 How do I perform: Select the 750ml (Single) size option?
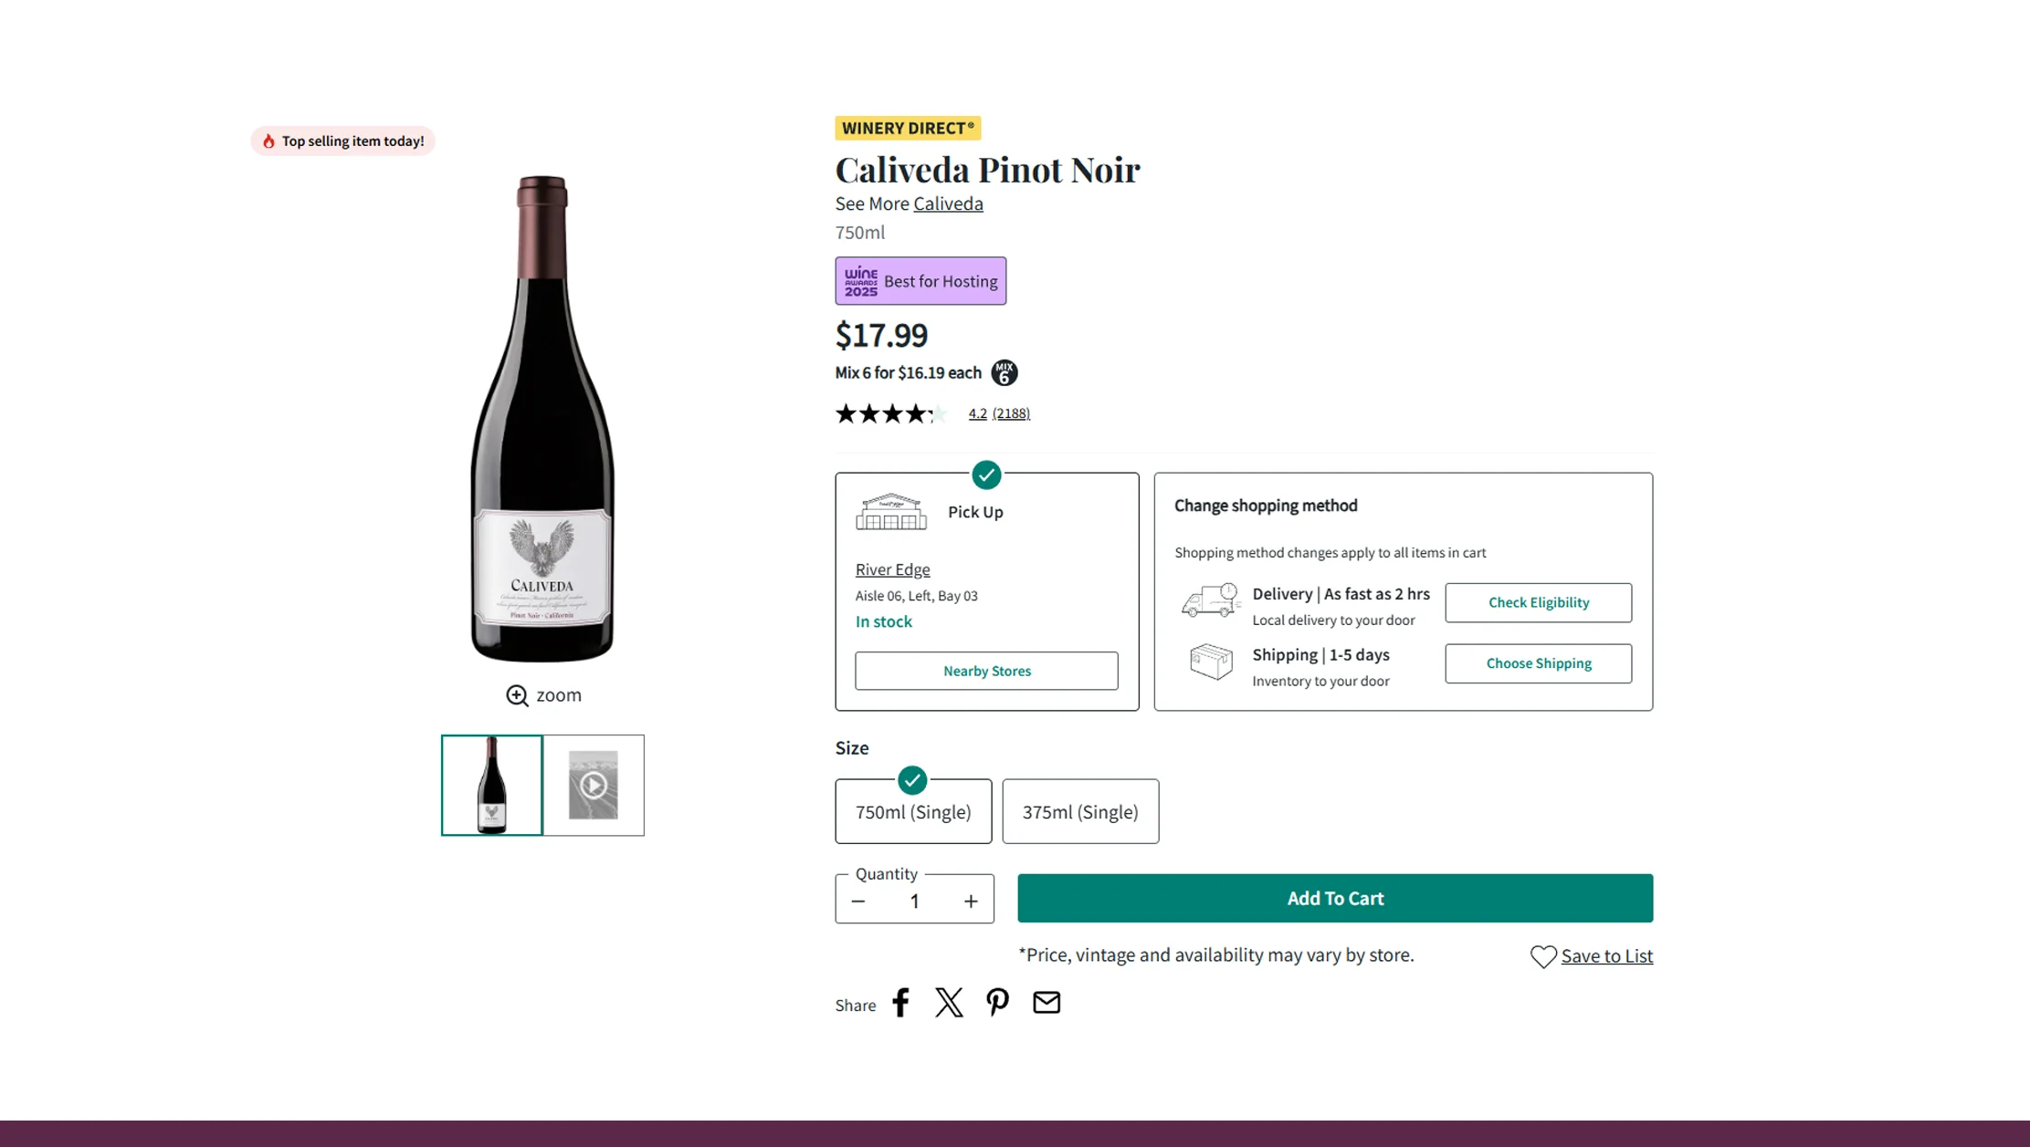[x=913, y=811]
